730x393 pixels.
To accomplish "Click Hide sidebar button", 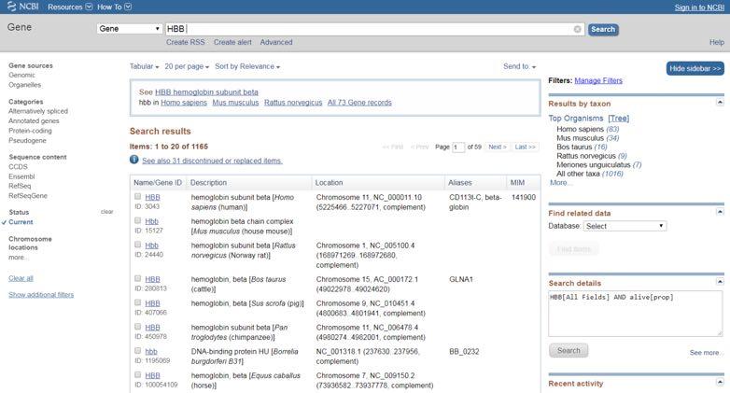I will pyautogui.click(x=695, y=68).
